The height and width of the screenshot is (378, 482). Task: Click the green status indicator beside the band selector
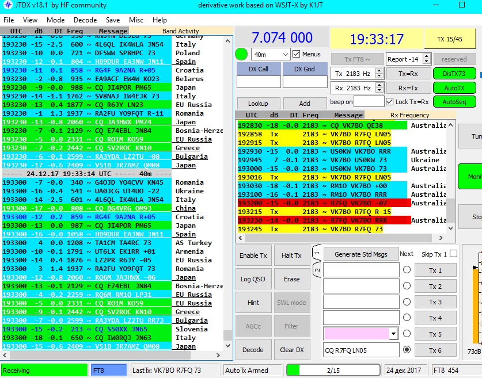242,55
